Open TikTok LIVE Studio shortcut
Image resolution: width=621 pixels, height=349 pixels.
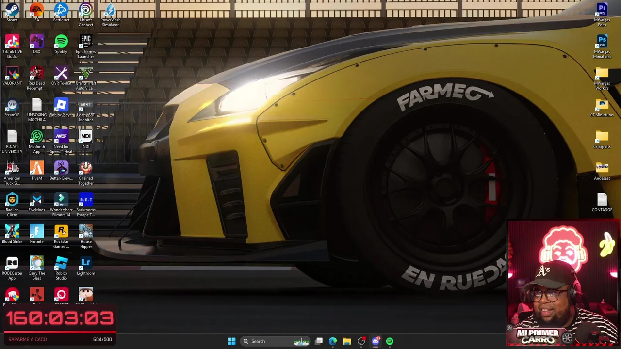point(12,47)
